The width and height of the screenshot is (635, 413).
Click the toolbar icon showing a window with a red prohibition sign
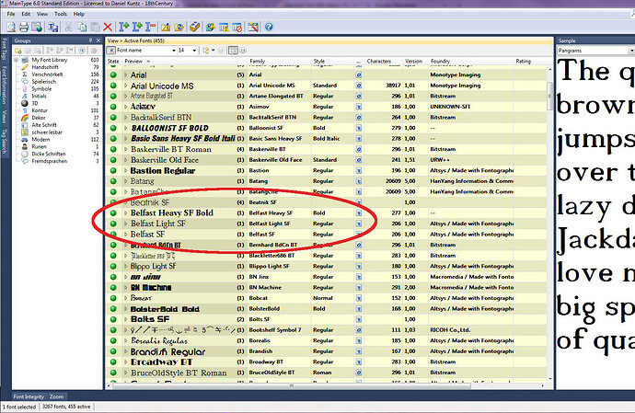coord(237,27)
